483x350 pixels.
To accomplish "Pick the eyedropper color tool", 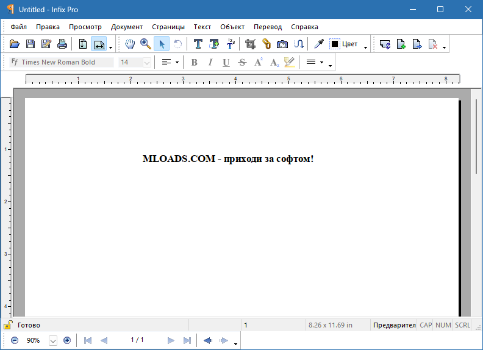I will click(319, 44).
